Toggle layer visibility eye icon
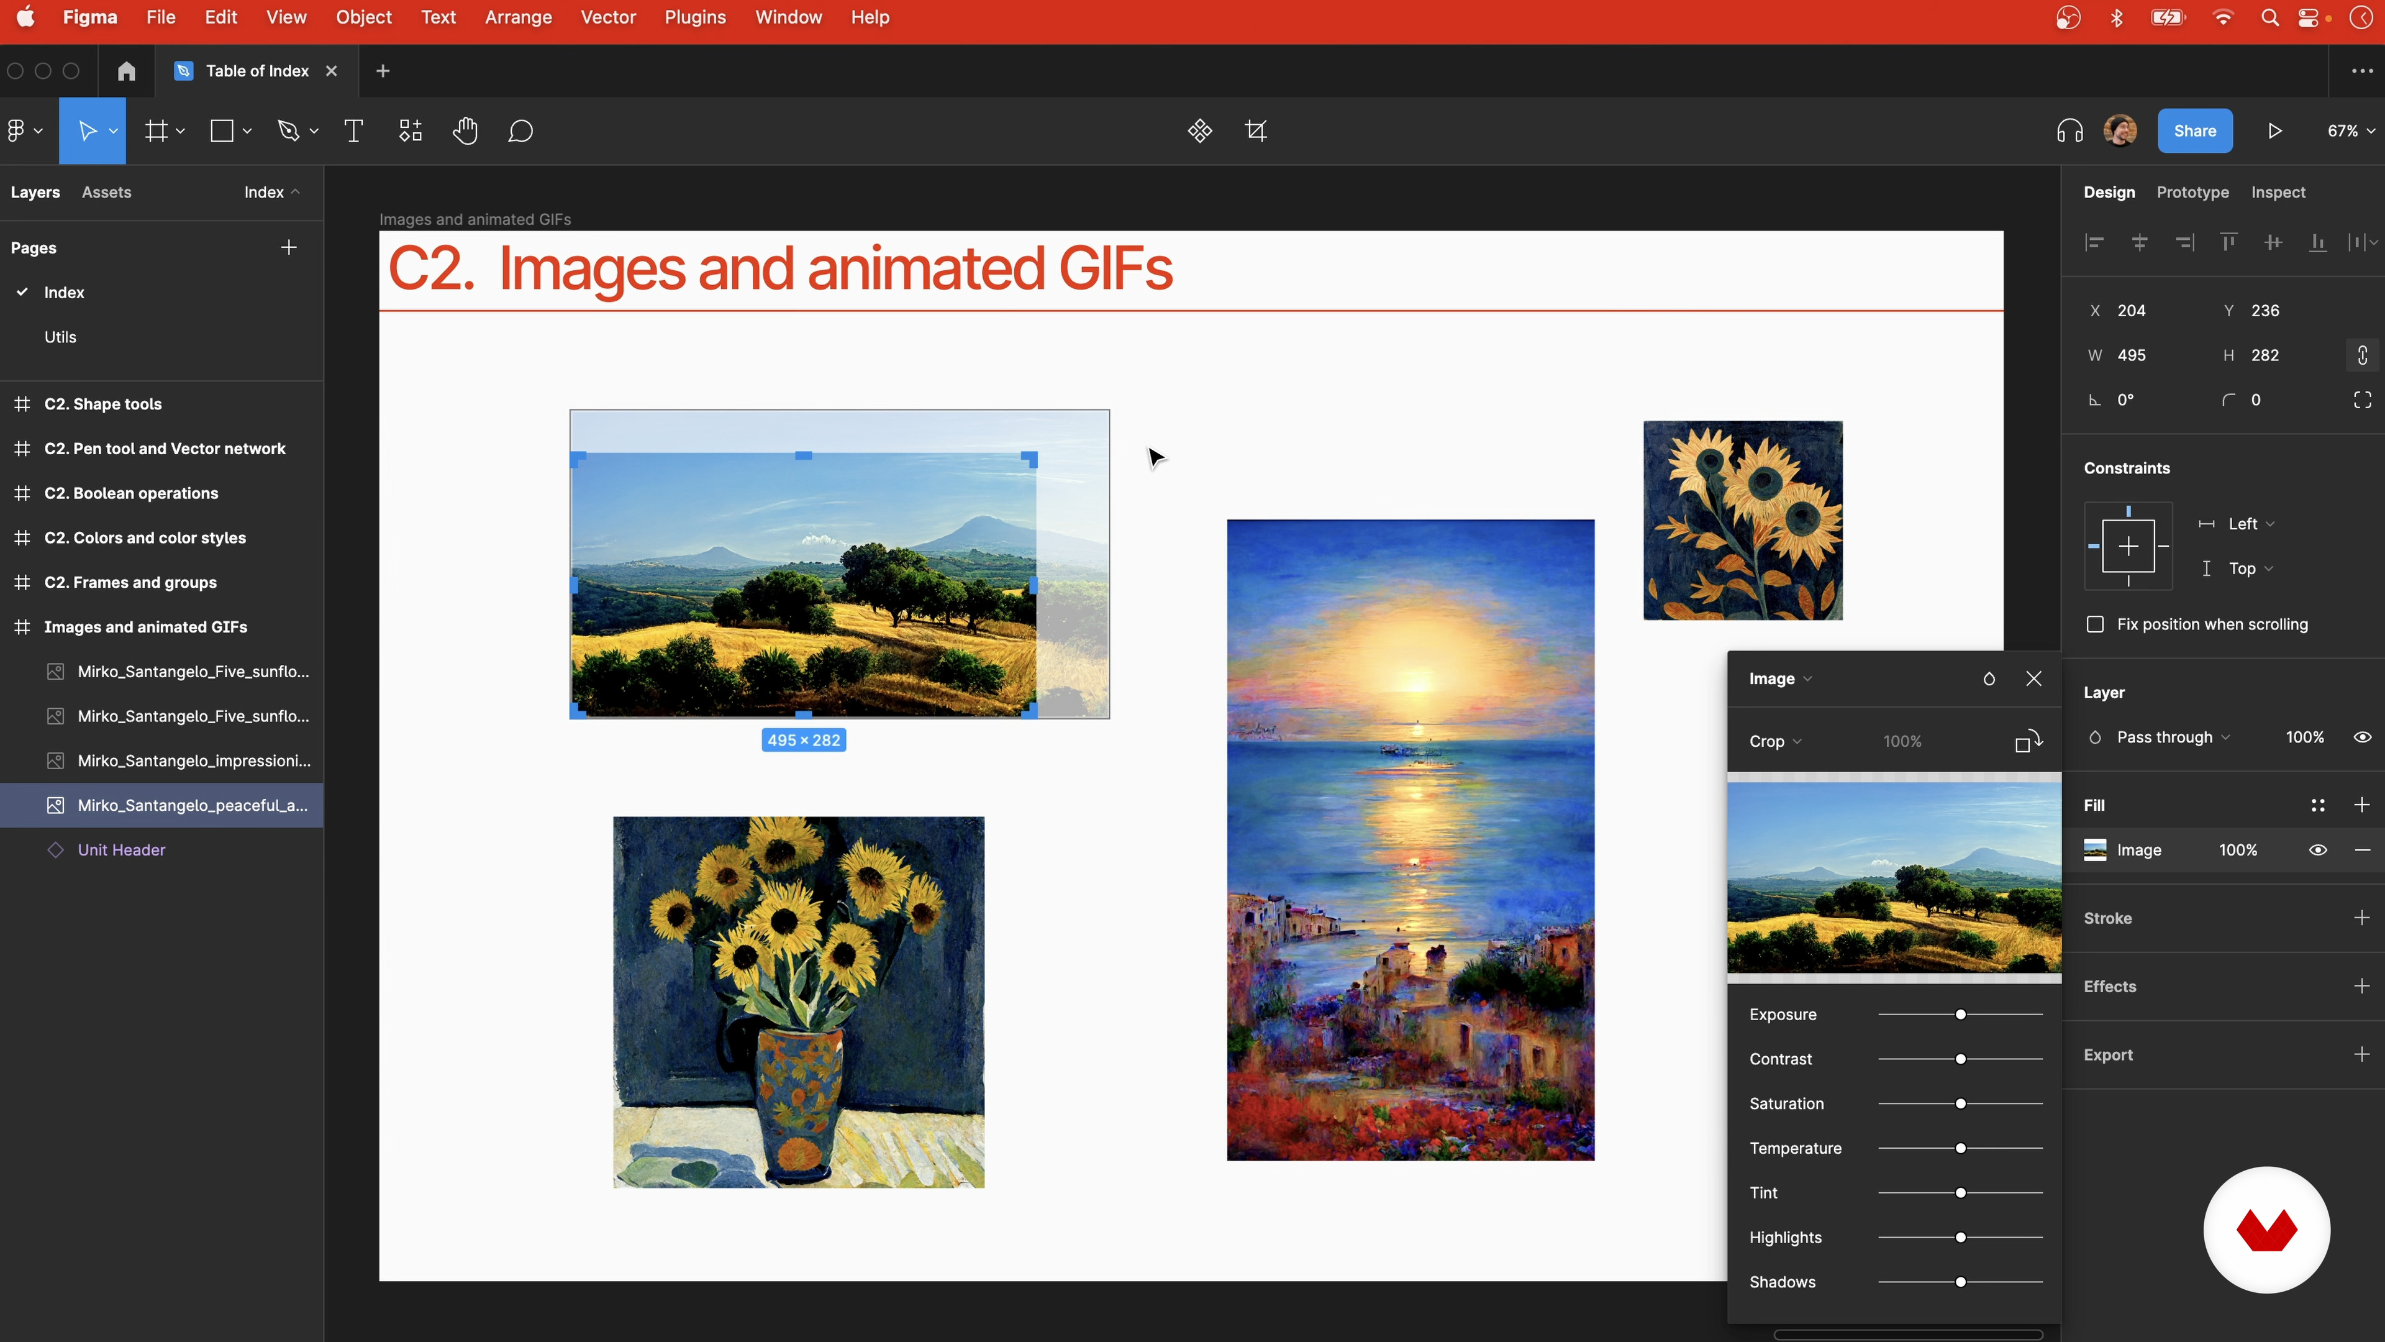This screenshot has height=1342, width=2385. point(2362,737)
